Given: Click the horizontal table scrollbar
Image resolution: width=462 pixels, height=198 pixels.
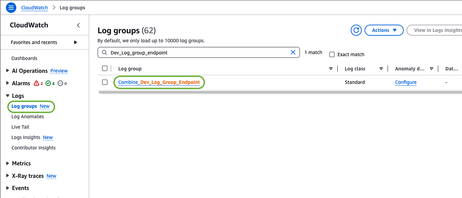Looking at the screenshot, I should (280, 92).
